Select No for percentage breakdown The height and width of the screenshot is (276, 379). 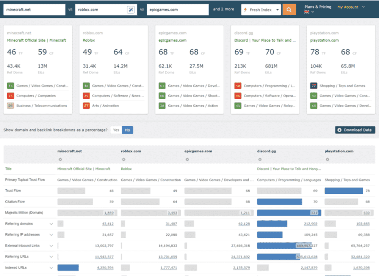tap(127, 130)
